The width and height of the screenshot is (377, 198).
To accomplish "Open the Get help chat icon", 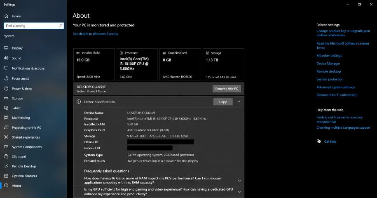I will pyautogui.click(x=319, y=141).
